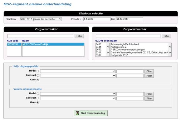This screenshot has height=121, width=181.
Task: Click down arrow of insurer Naam list scrollbar
Action: coord(170,53)
